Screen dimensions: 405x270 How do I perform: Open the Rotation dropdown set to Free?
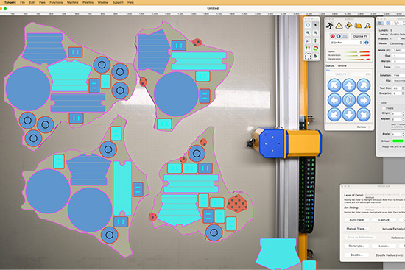[x=399, y=75]
